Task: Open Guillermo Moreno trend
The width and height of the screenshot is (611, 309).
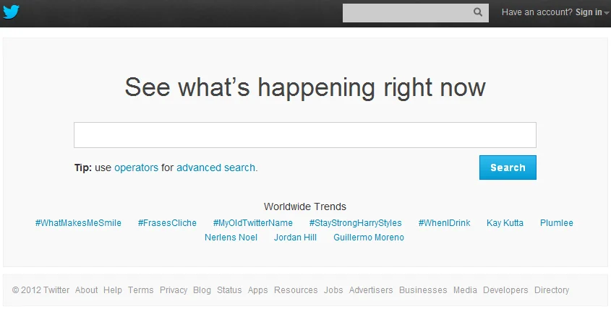Action: point(369,238)
